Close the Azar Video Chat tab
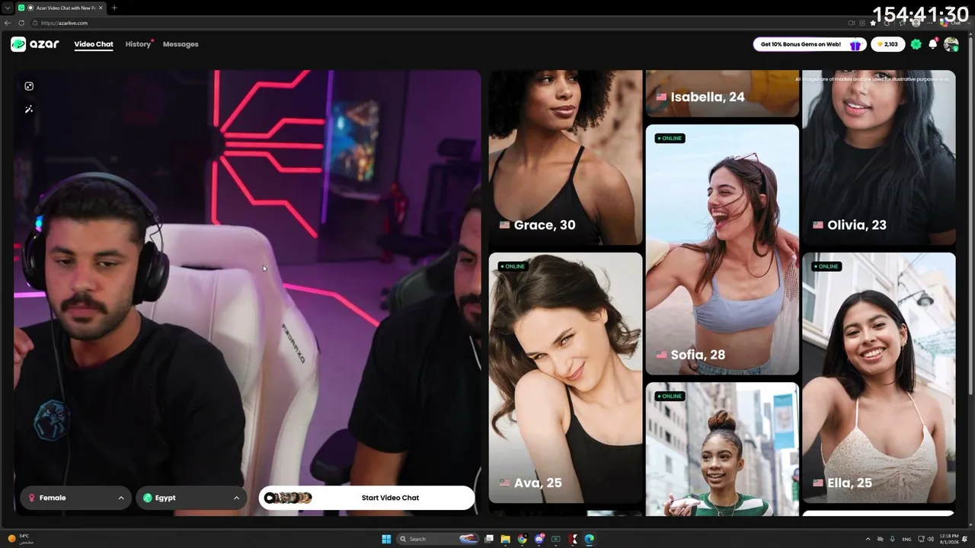 tap(101, 8)
